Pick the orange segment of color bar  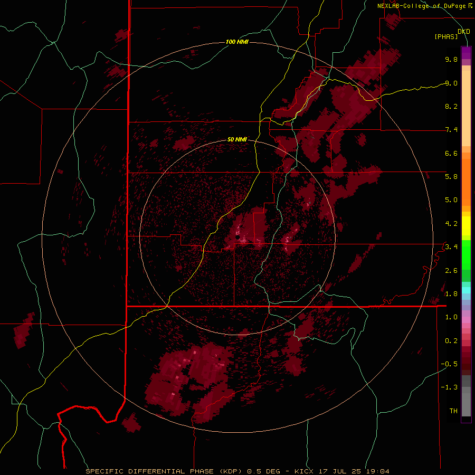point(466,182)
